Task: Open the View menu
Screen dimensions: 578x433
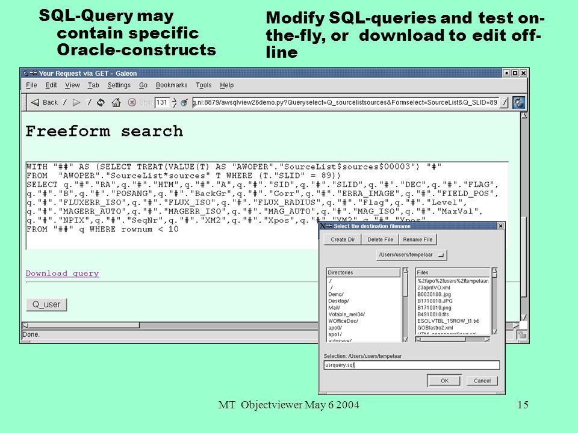Action: click(x=72, y=85)
